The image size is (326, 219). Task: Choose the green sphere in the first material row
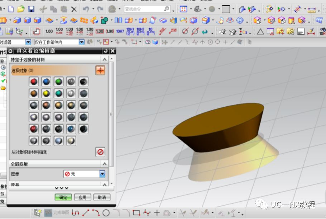pos(59,82)
